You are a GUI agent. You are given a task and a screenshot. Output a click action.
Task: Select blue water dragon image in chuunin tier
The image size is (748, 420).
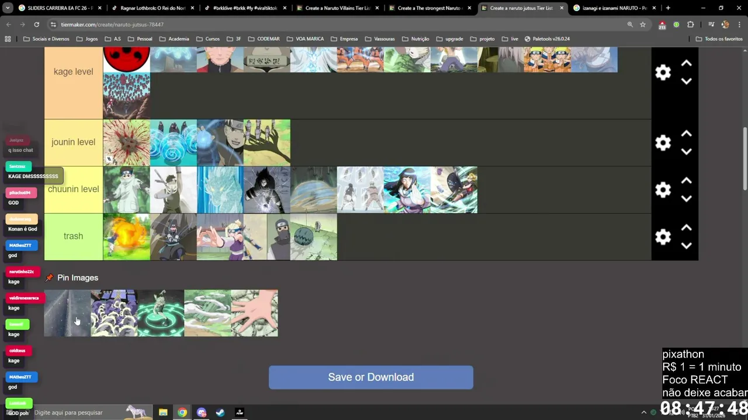click(x=220, y=190)
